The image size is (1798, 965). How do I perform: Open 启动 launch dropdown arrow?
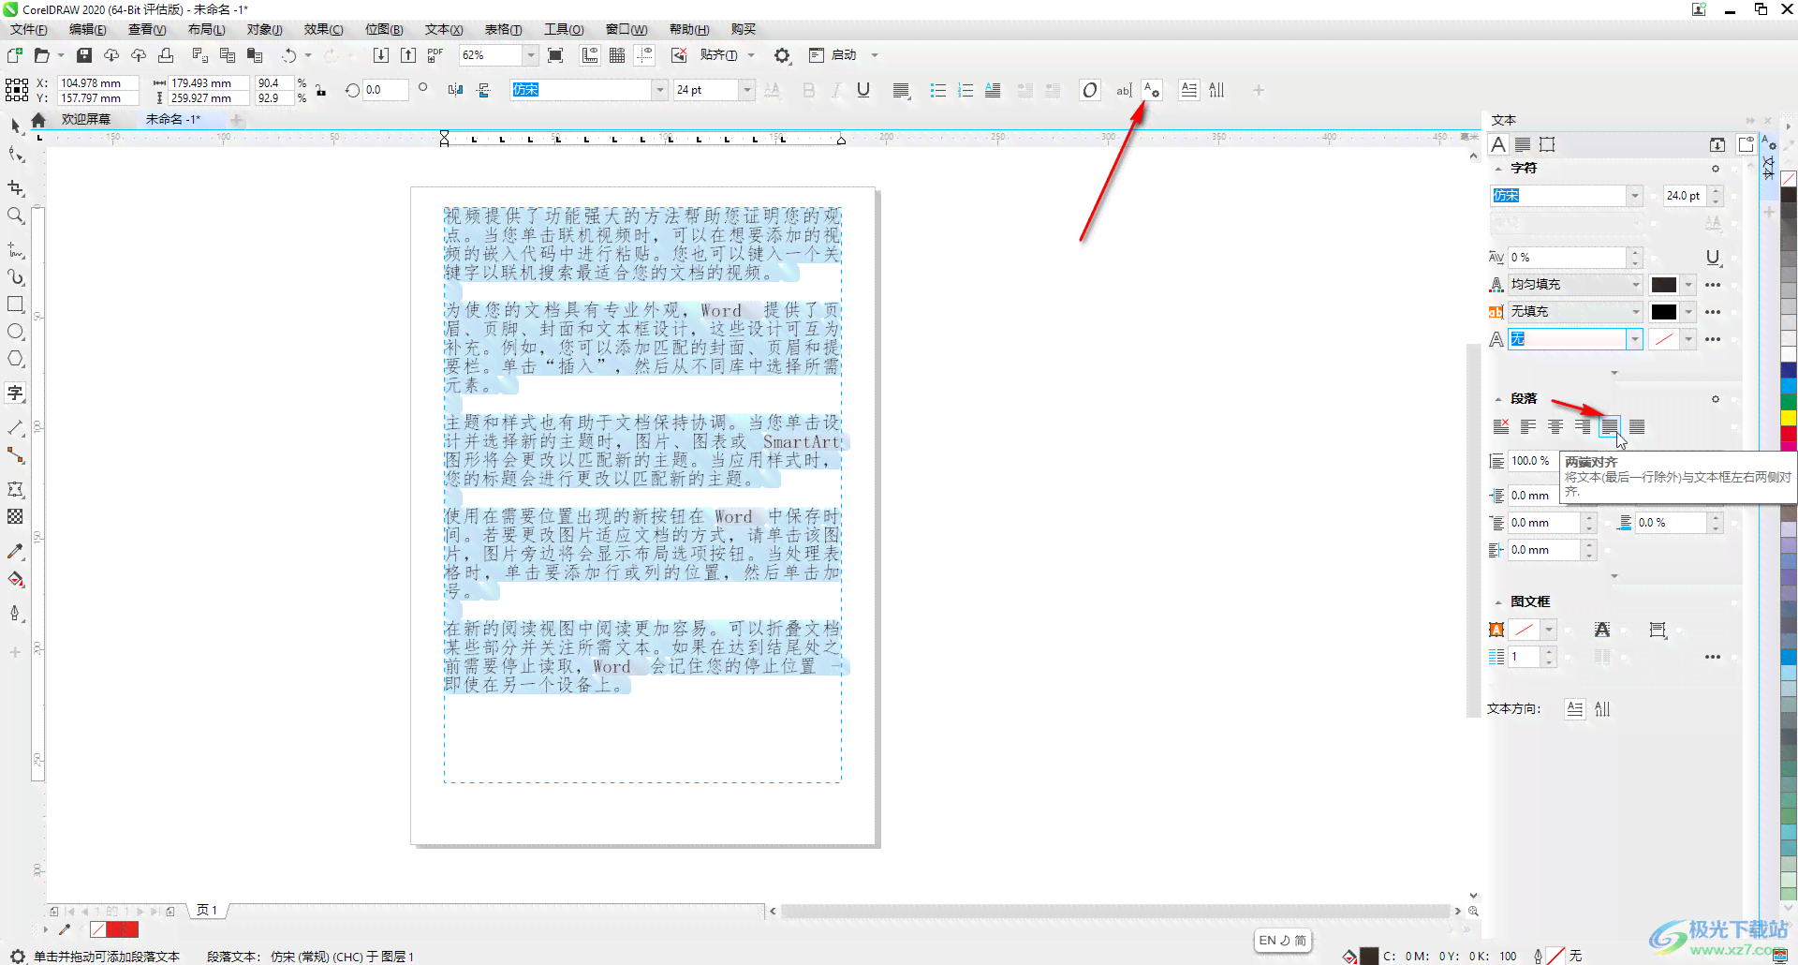click(x=875, y=55)
